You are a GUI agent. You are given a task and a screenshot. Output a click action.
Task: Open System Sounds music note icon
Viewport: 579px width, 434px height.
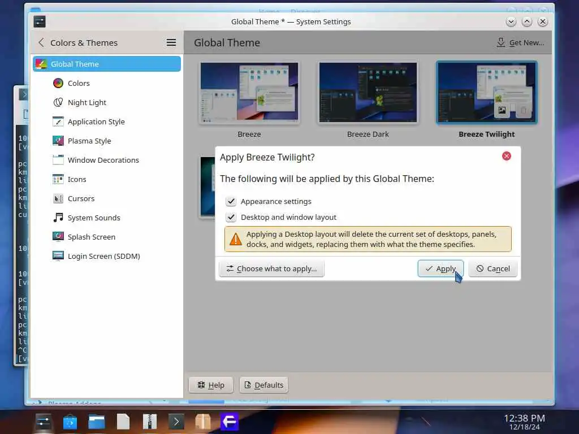coord(58,218)
